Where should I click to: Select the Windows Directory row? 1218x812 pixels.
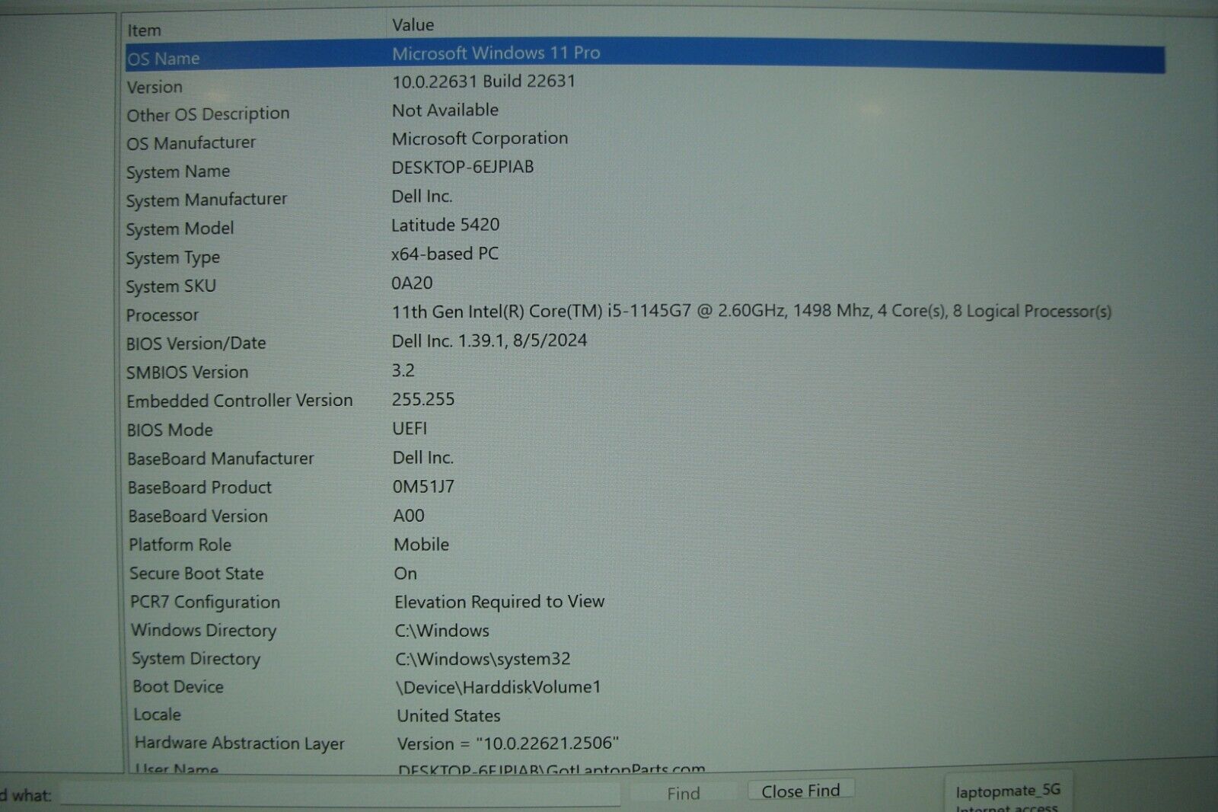click(645, 630)
